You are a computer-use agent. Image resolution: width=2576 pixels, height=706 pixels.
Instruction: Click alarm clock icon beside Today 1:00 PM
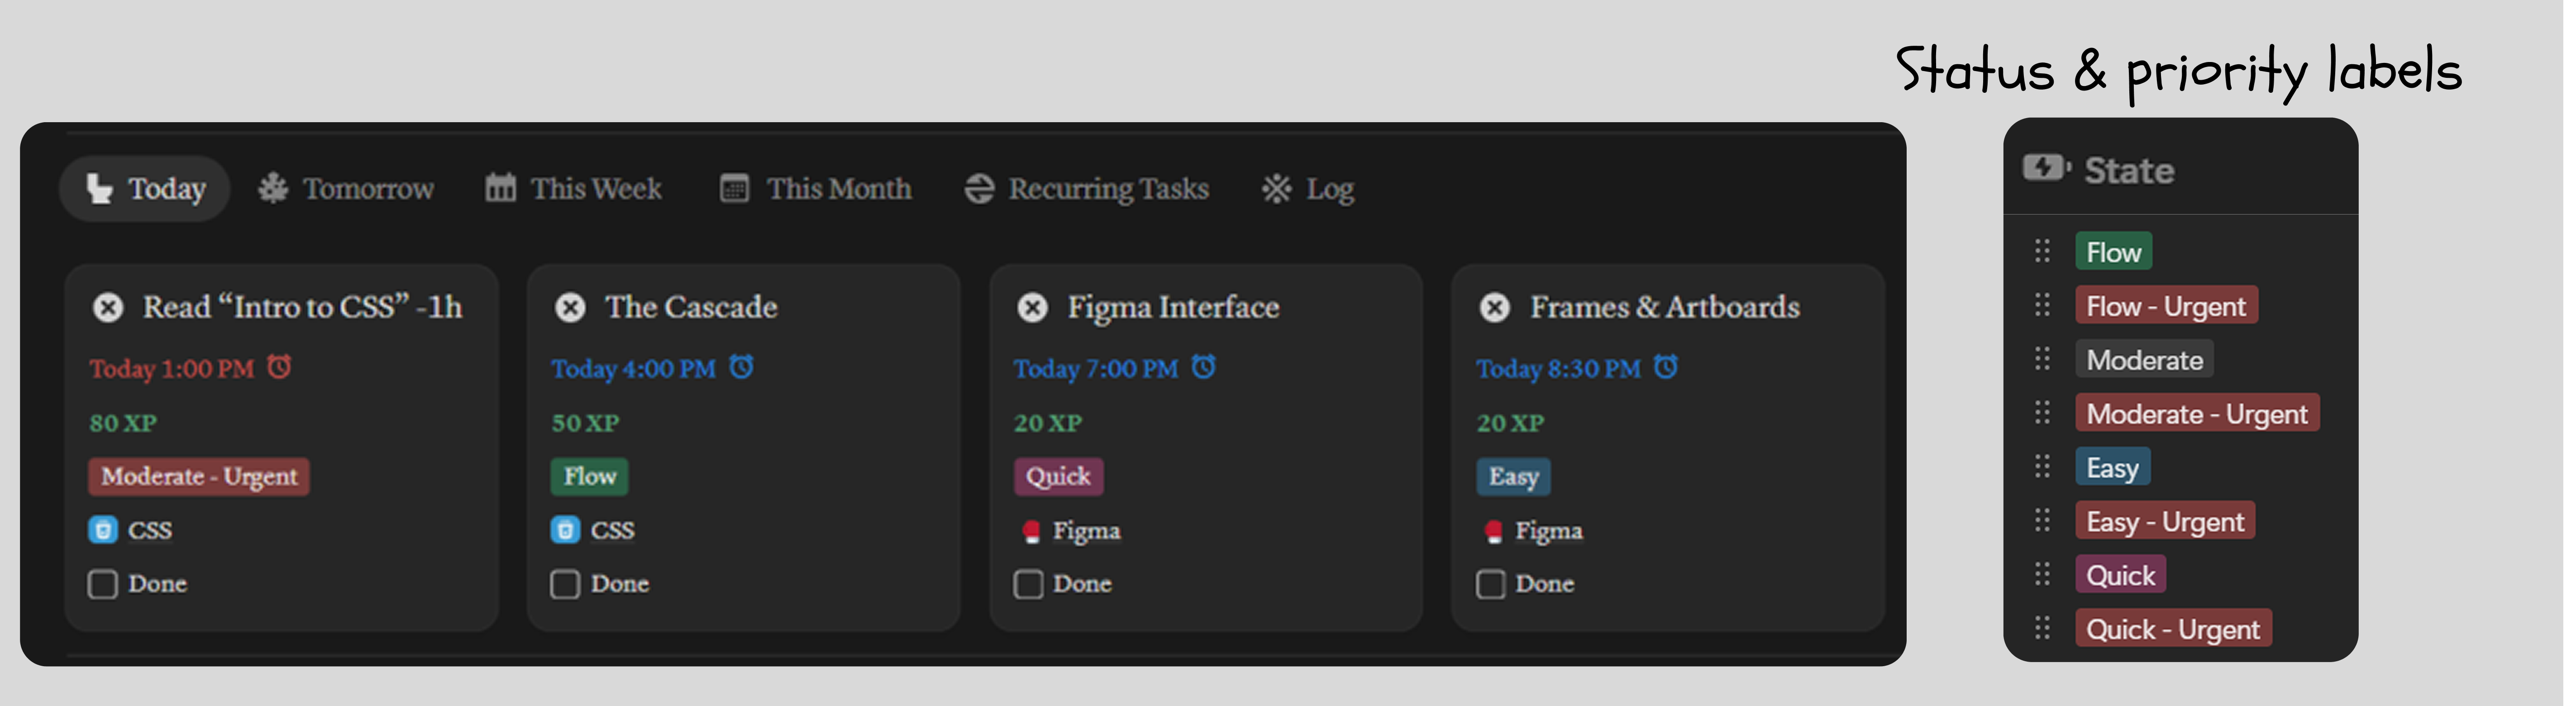[279, 367]
